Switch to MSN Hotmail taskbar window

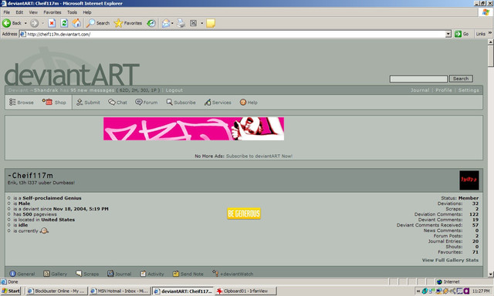(120, 291)
